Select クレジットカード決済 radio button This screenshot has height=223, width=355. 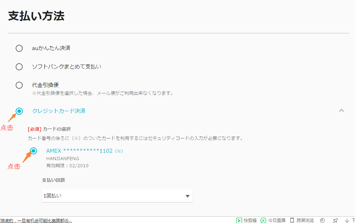click(x=19, y=111)
